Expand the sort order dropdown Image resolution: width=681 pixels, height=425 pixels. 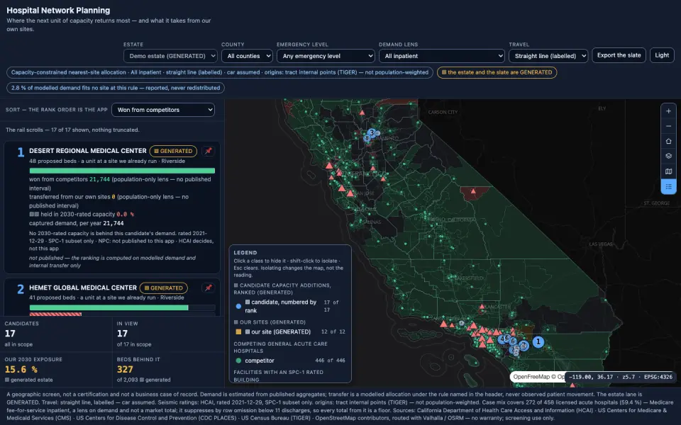pyautogui.click(x=163, y=110)
